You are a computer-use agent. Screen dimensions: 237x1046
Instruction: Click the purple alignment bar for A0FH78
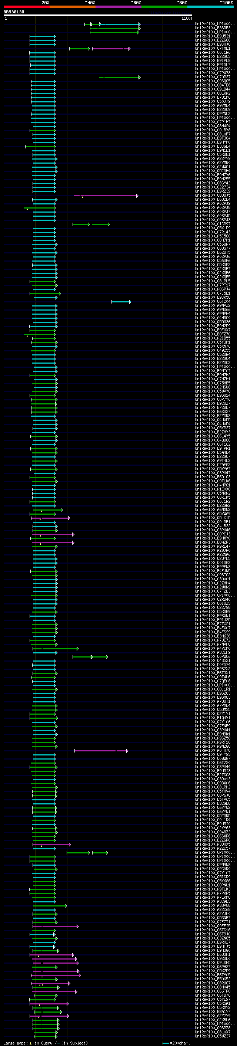[101, 751]
